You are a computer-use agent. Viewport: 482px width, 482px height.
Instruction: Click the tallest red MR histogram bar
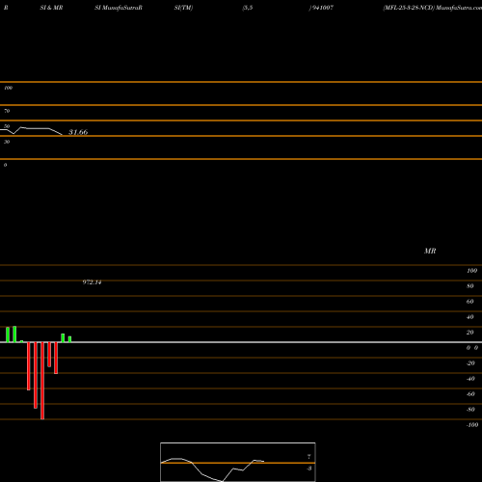point(42,381)
